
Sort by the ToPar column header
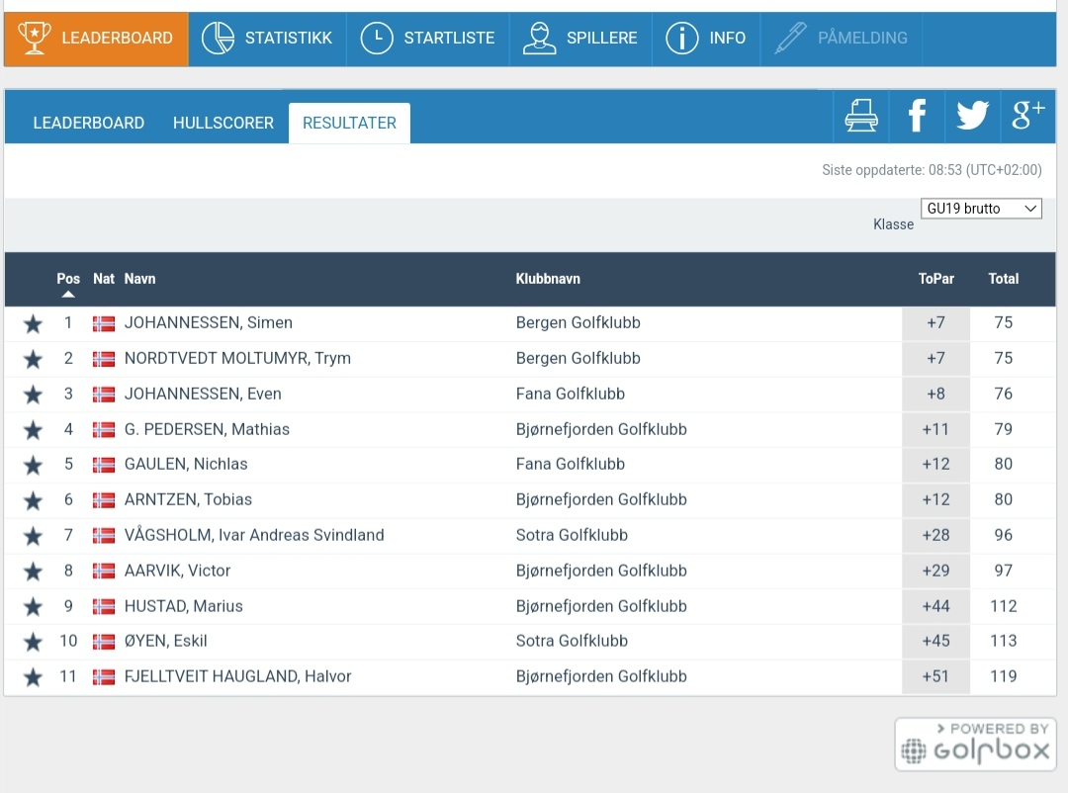pos(935,279)
